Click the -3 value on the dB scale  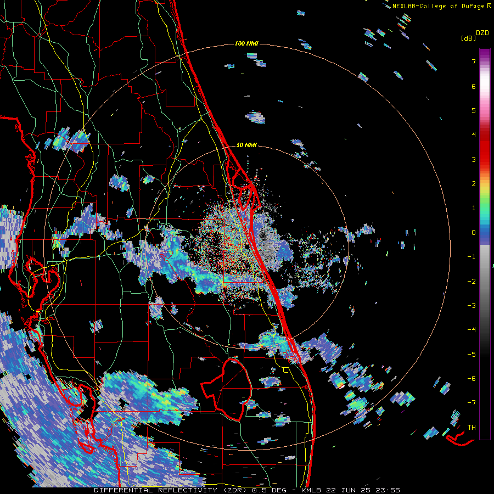tap(471, 306)
